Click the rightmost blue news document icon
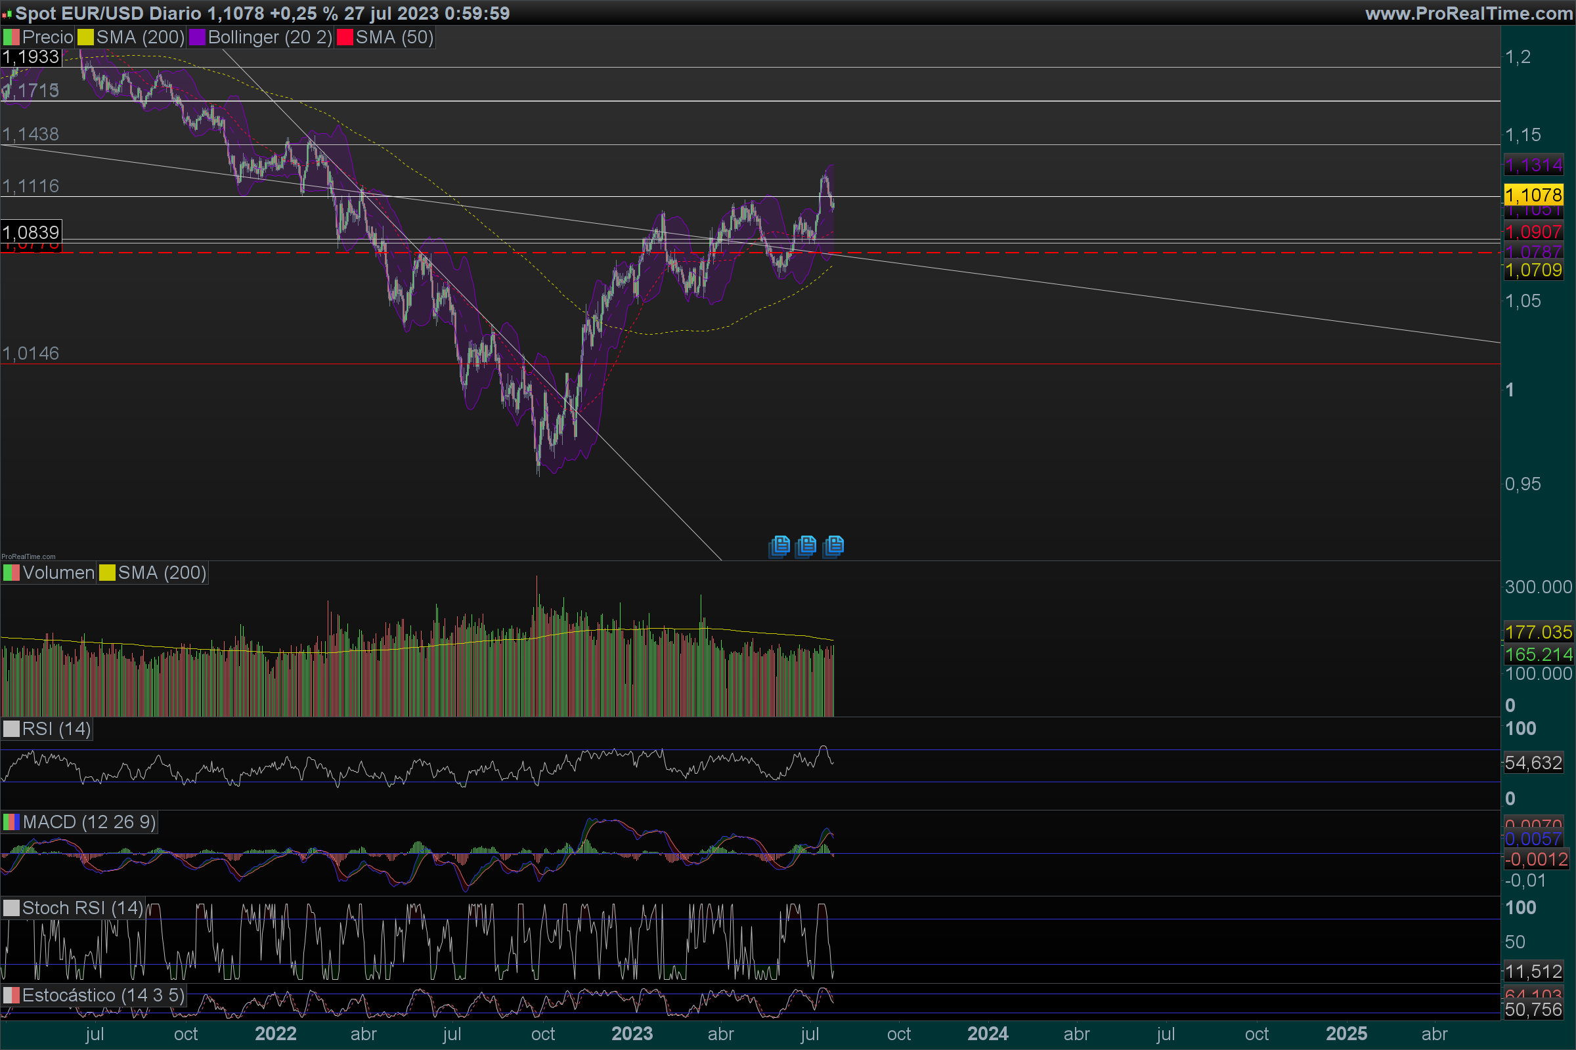 (833, 546)
